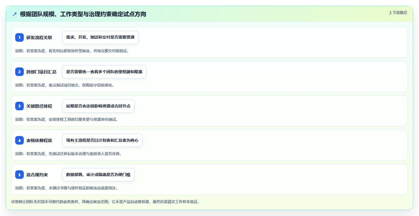Click the note about 安排排程工具的日期变更与资源冲突测试
The width and height of the screenshot is (419, 216).
(x=66, y=119)
